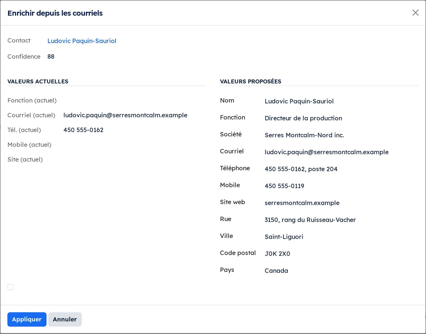Click the Fonction (actuel) label
Screen dimensions: 426x334
pos(32,101)
